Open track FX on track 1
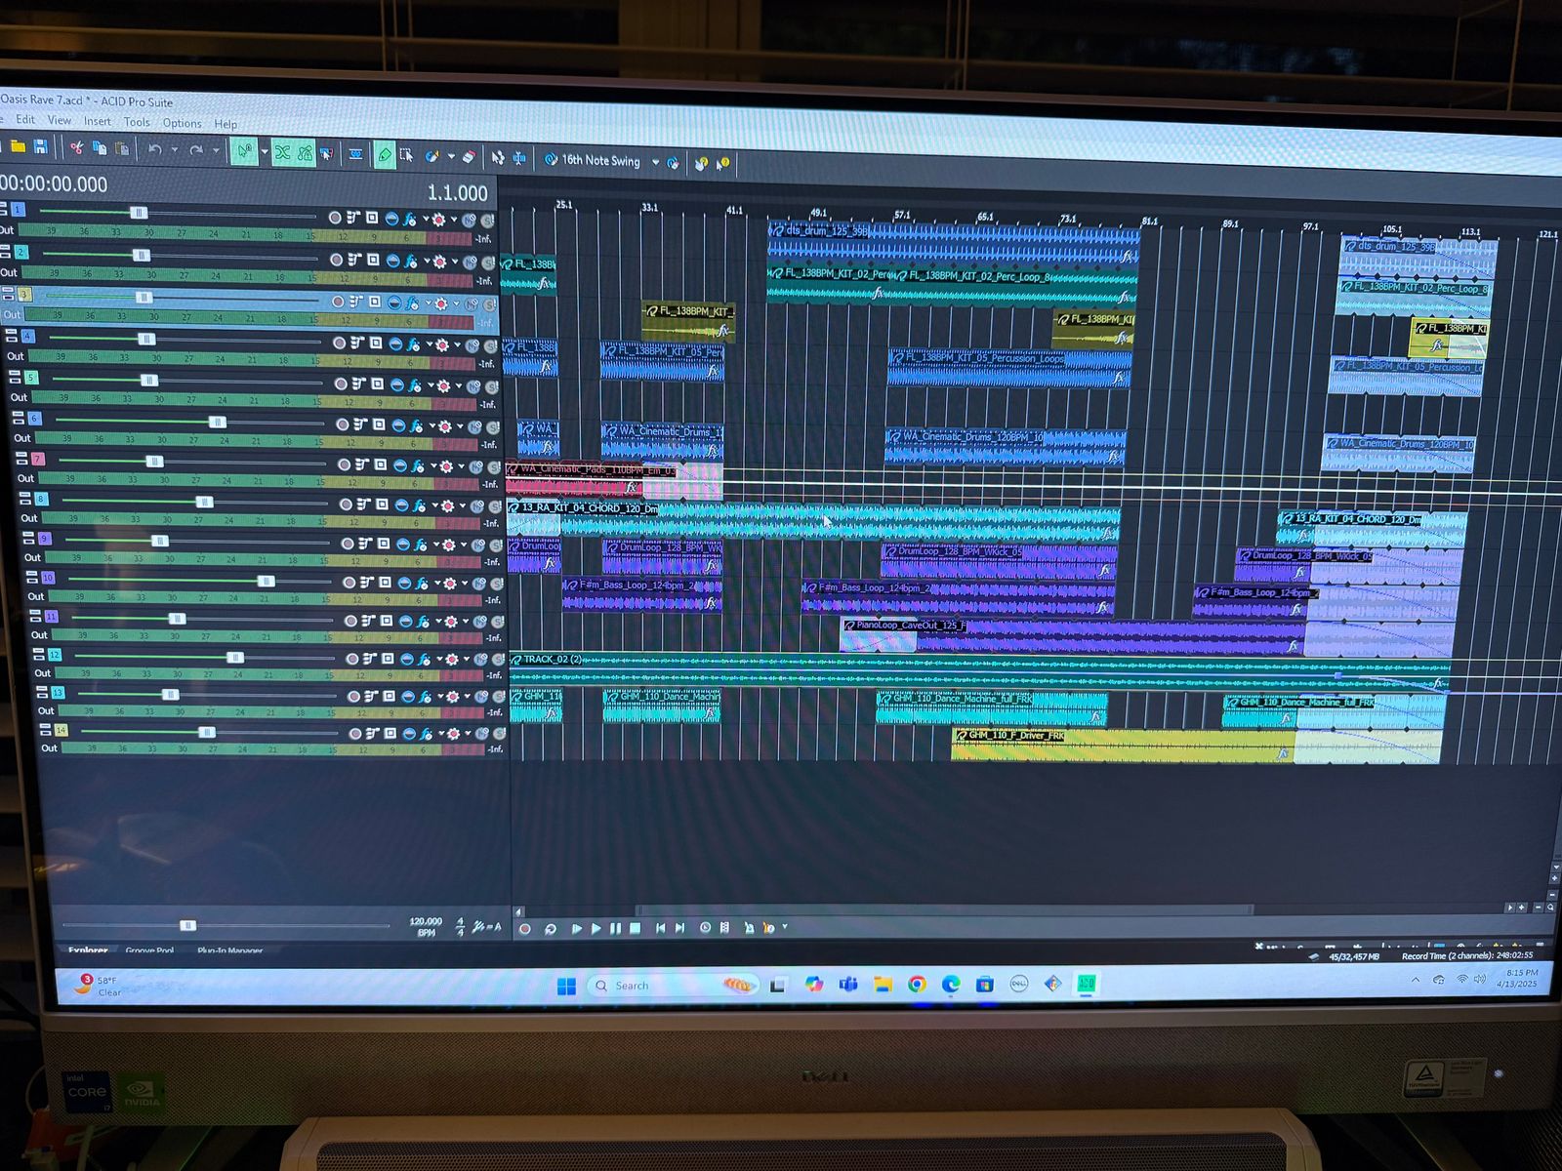This screenshot has width=1562, height=1171. 411,219
